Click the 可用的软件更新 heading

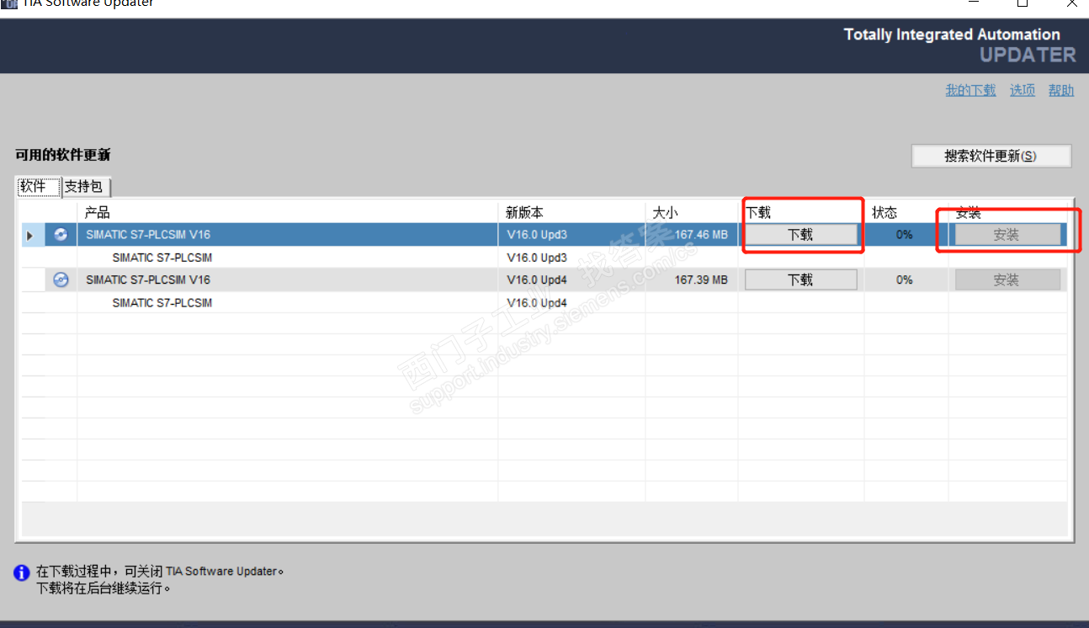click(63, 155)
